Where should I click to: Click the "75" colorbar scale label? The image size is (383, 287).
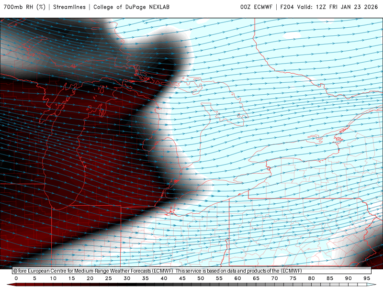point(293,278)
